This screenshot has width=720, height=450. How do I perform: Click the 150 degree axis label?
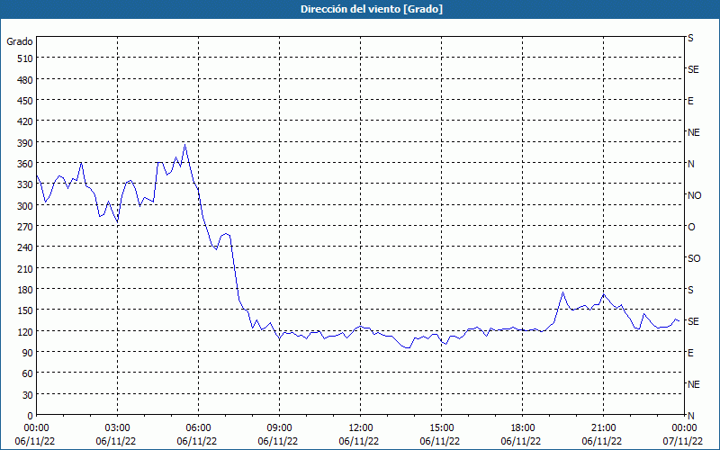(25, 310)
